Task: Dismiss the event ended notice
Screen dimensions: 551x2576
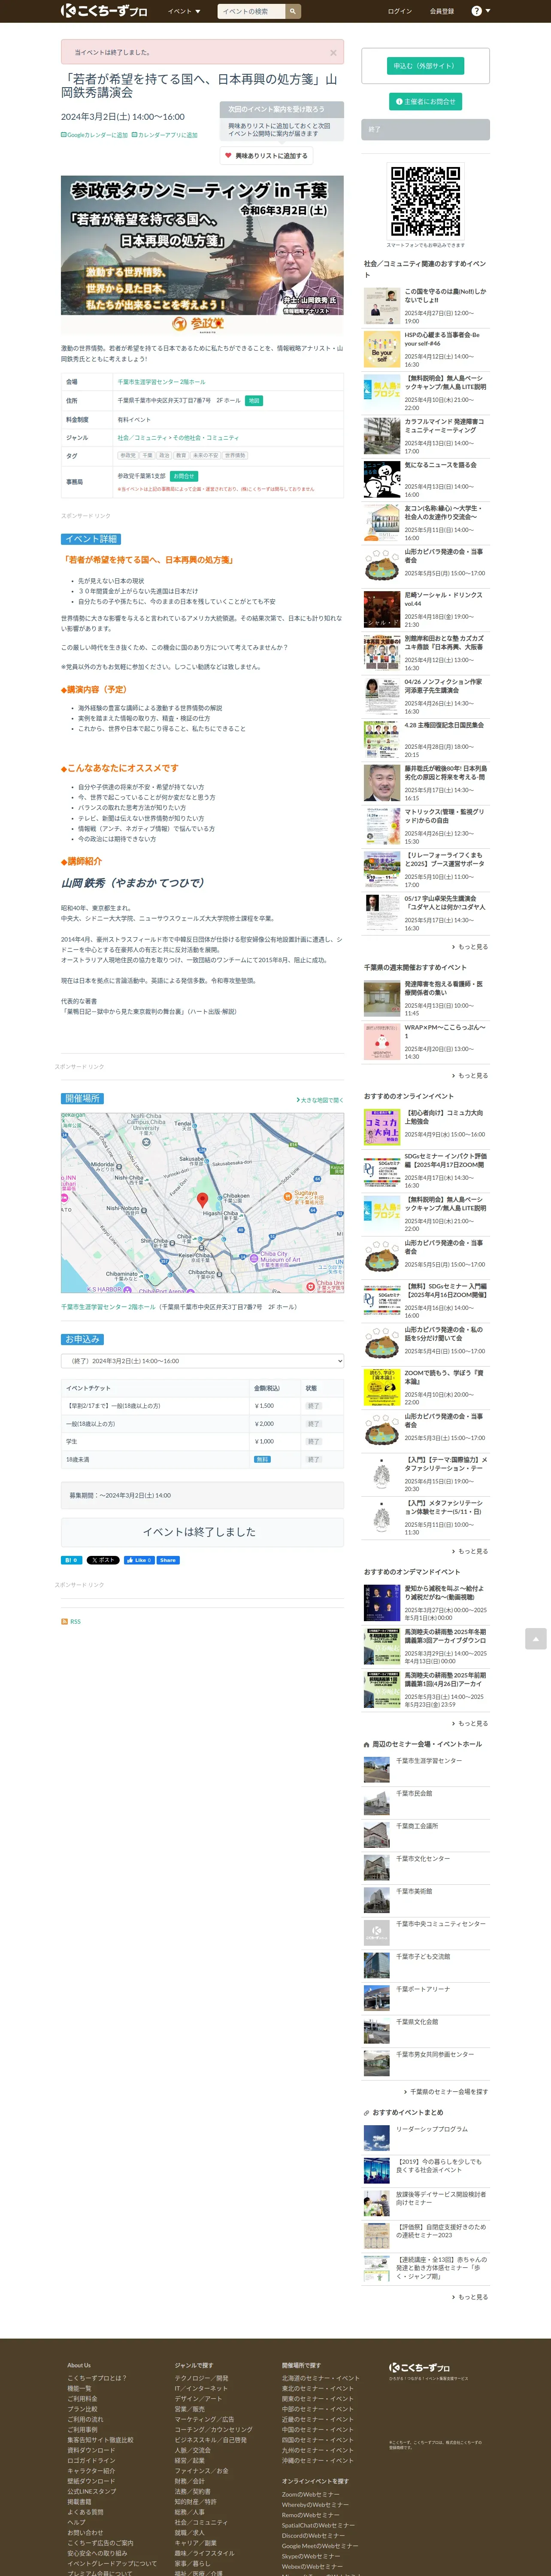Action: coord(333,53)
